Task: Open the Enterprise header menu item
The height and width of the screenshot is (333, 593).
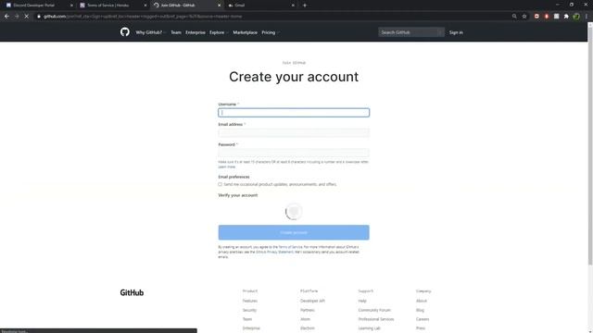Action: click(196, 32)
